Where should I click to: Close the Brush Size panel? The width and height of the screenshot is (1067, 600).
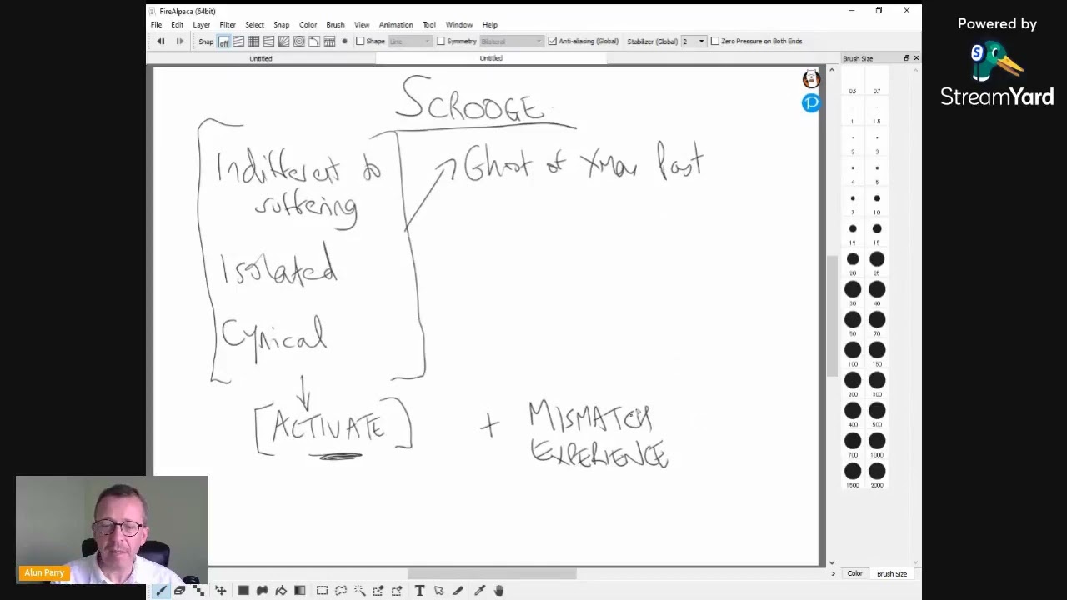[x=916, y=58]
